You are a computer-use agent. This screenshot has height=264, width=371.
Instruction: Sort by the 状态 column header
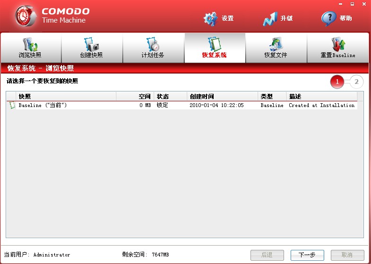170,96
